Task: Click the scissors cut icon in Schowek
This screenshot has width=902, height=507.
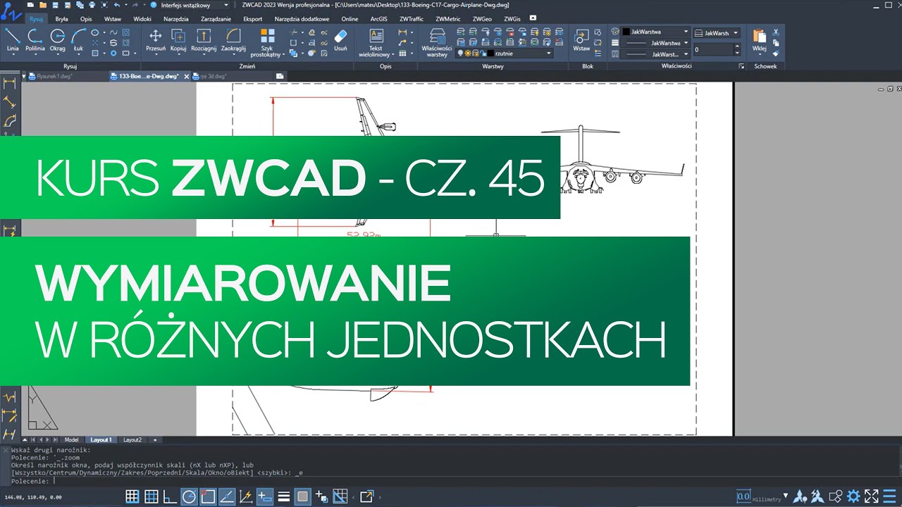Action: coord(776,32)
